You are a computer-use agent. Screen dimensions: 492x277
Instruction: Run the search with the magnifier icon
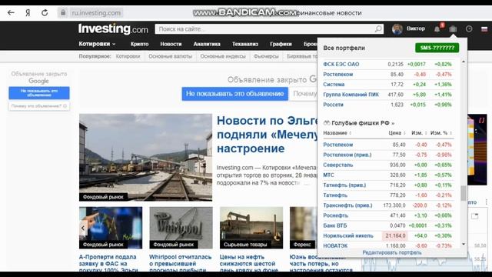pos(378,29)
